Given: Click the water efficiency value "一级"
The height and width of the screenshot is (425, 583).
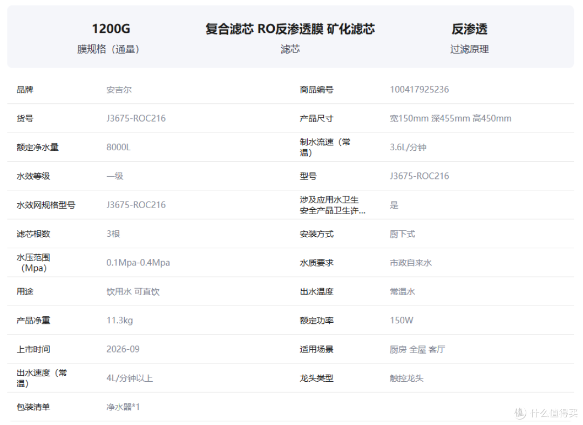Looking at the screenshot, I should tap(115, 176).
